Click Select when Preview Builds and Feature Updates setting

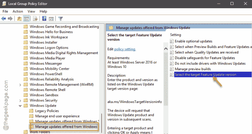click(213, 47)
